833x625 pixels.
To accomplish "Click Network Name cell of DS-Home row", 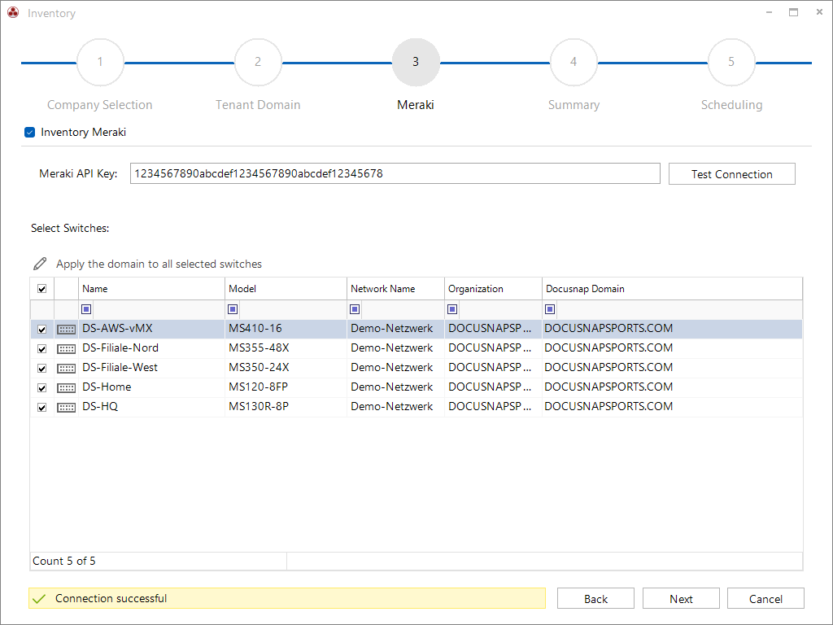I will 396,387.
